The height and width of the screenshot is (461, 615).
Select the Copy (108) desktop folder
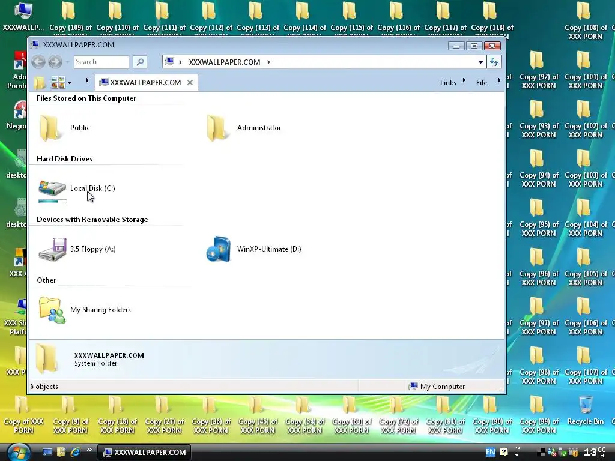(x=586, y=22)
